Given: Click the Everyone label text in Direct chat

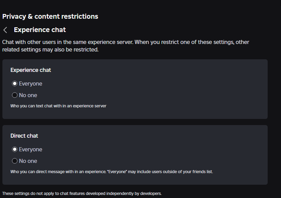Looking at the screenshot, I should click(31, 150).
